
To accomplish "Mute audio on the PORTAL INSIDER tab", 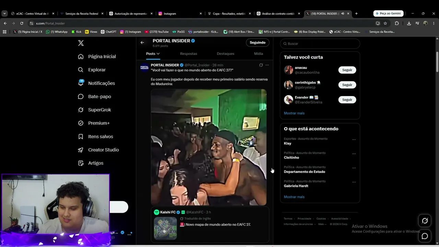I will point(343,14).
